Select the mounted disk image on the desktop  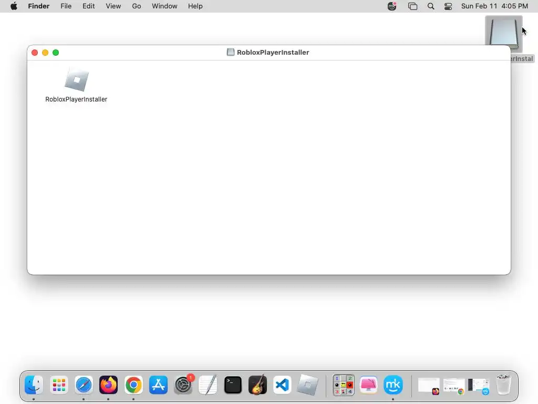(504, 34)
